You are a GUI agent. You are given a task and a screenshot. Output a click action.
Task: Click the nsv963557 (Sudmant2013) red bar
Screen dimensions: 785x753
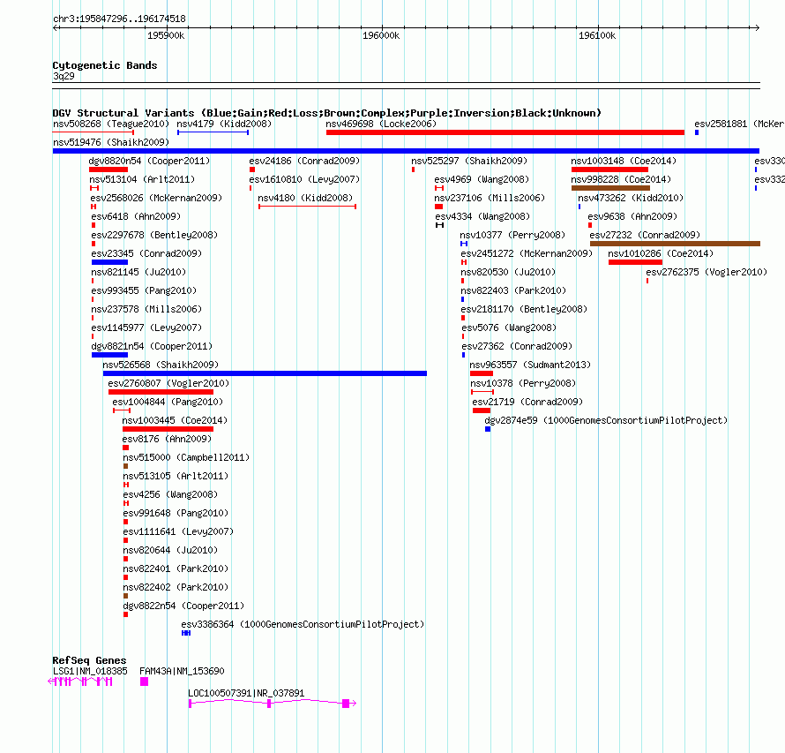[x=482, y=373]
